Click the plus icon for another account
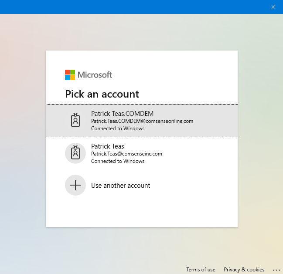Viewport: 283px width, 274px height. coord(75,185)
